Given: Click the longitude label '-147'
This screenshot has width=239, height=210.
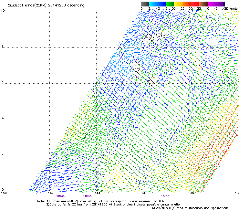Looking at the screenshot, I should tap(49, 193).
